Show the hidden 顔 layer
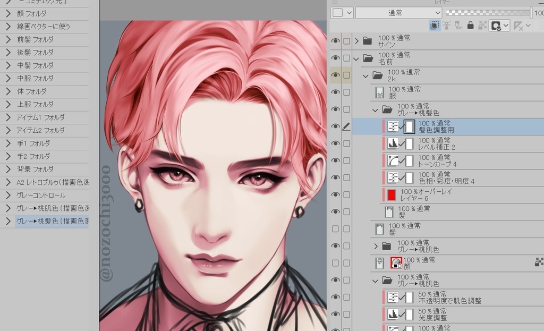Image resolution: width=544 pixels, height=331 pixels. [335, 263]
